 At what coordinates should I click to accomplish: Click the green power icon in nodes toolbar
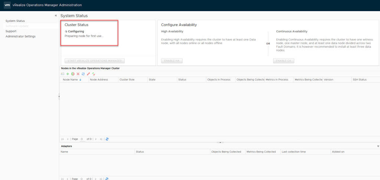[x=73, y=74]
